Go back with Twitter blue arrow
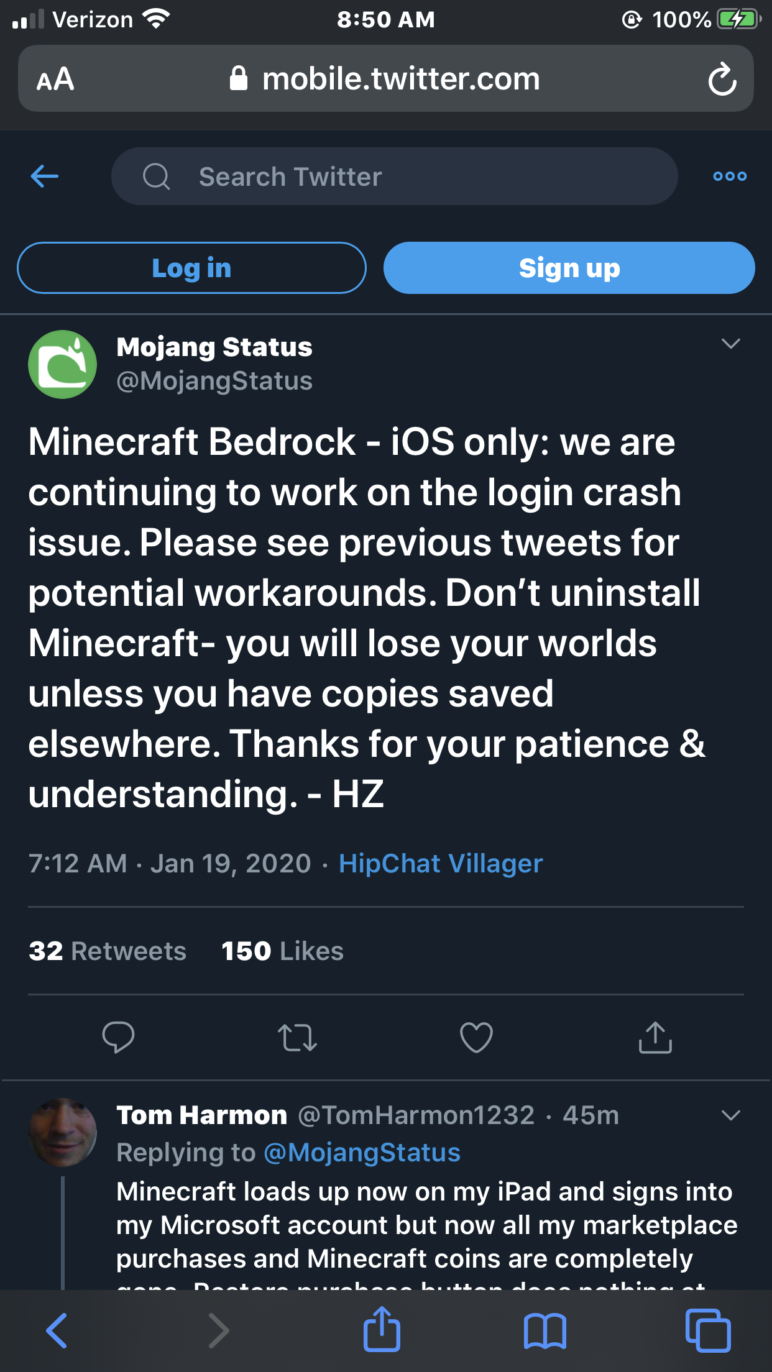This screenshot has height=1372, width=772. coord(45,176)
